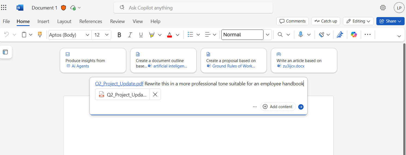The width and height of the screenshot is (406, 155).
Task: Select the Create a proposal based on card
Action: coord(234,60)
